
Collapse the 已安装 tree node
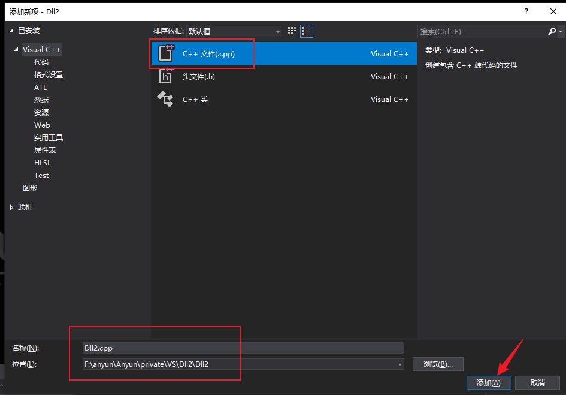click(11, 31)
